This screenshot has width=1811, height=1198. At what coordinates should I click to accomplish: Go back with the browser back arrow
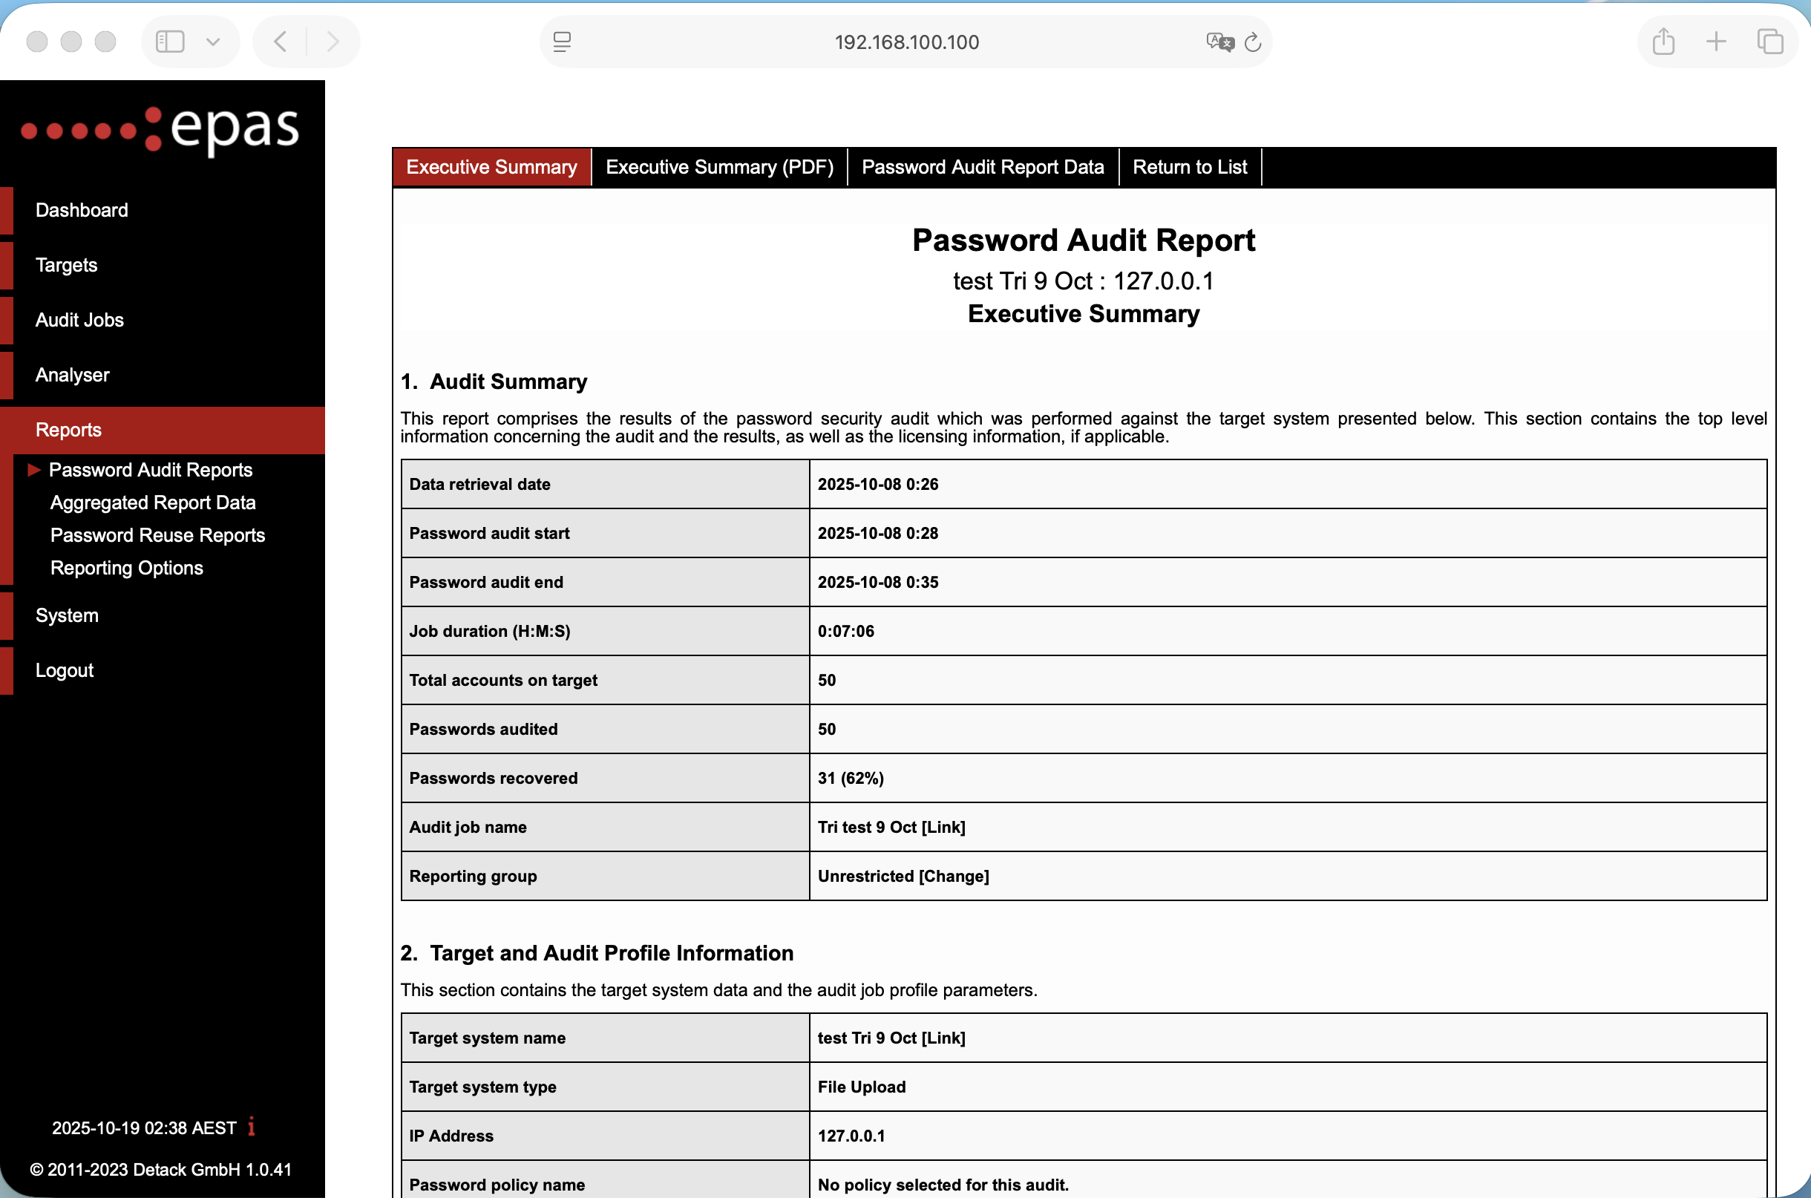(281, 42)
